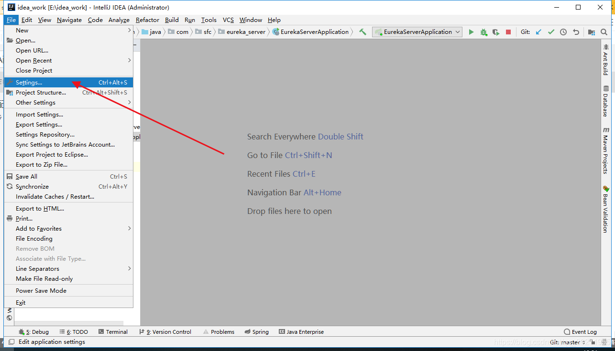615x351 pixels.
Task: Run EurekaServerApplication with the green play icon
Action: tap(471, 32)
